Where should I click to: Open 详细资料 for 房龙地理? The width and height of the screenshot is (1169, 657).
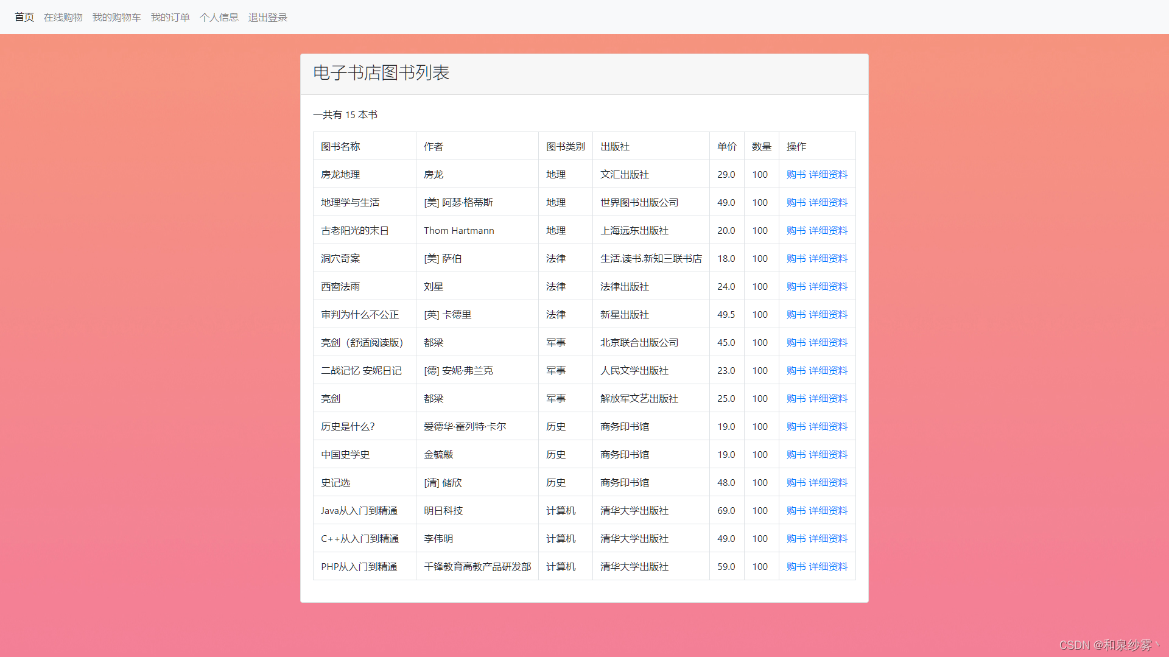828,174
